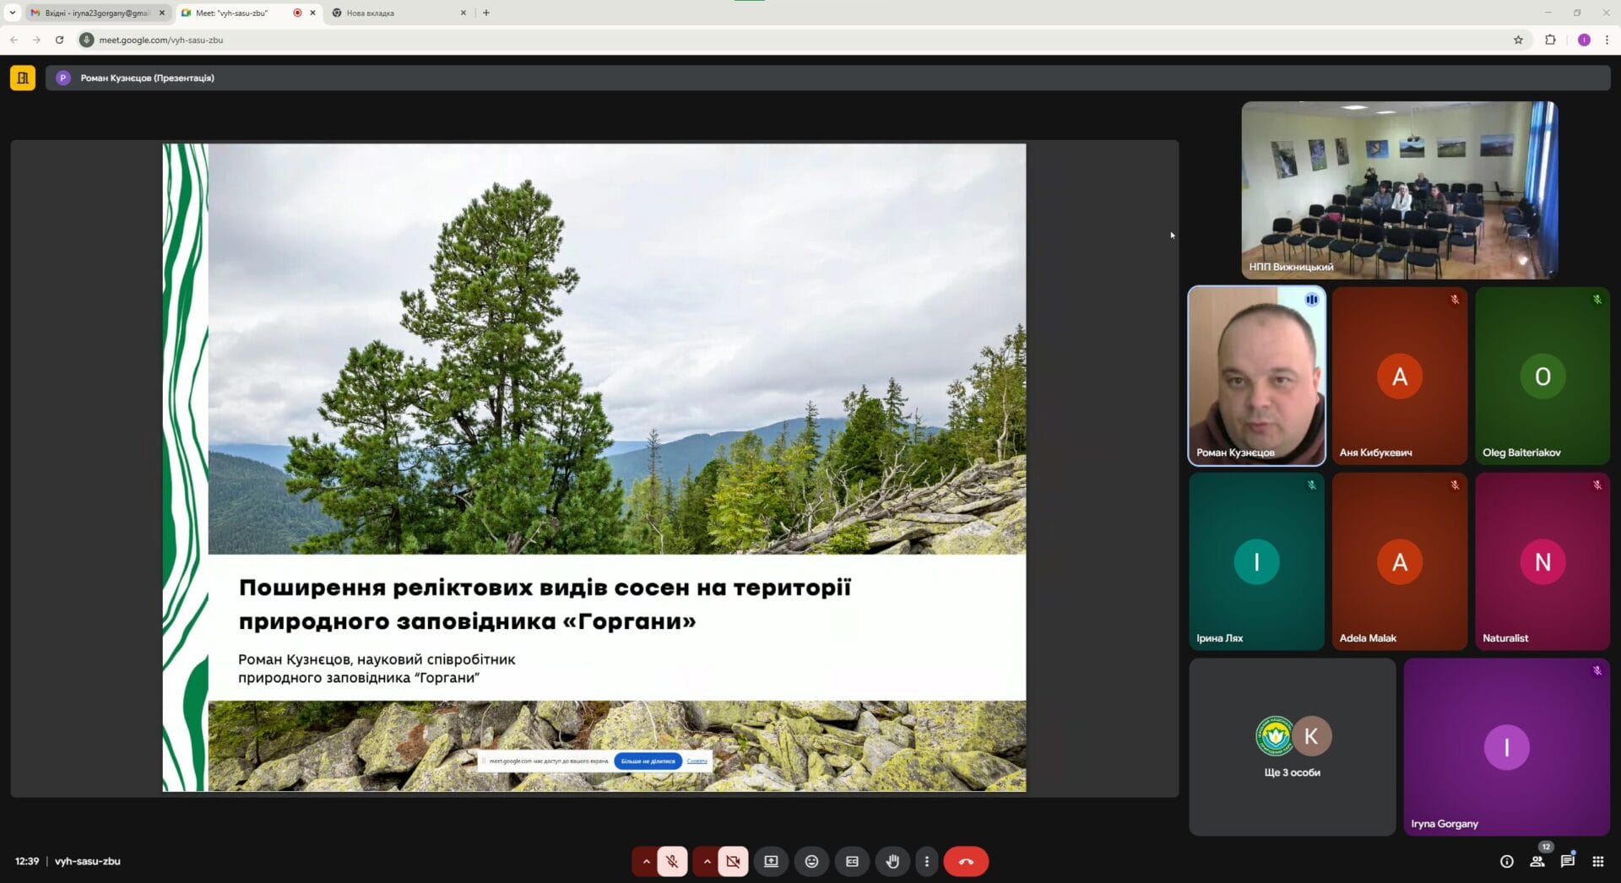
Task: Select the НПП Вижницький video tile
Action: tap(1399, 190)
